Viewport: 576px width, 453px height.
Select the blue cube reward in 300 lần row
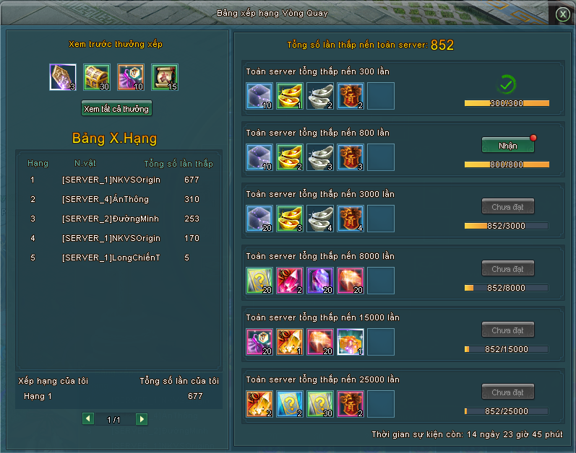pos(259,96)
